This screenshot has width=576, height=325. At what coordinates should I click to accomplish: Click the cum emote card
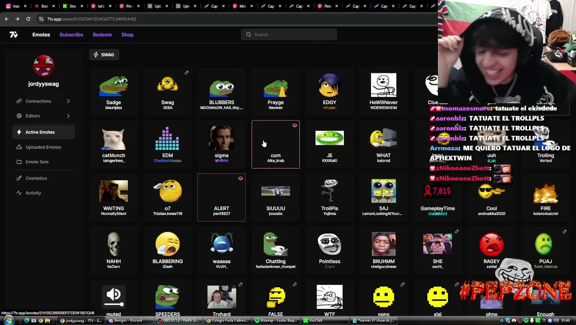pos(276,144)
